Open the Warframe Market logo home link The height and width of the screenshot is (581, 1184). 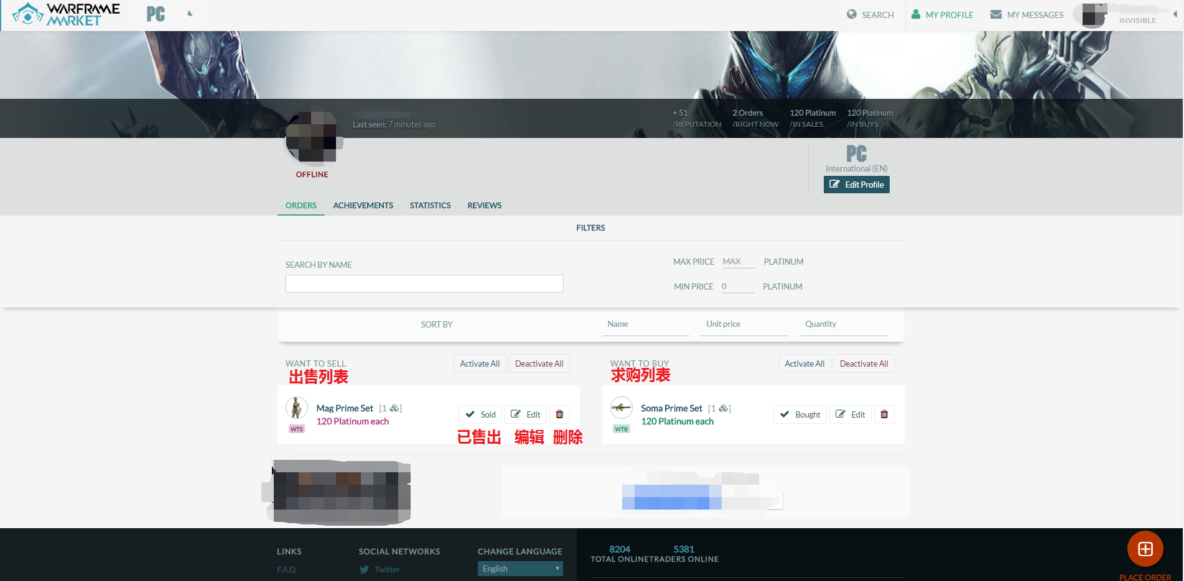(66, 14)
